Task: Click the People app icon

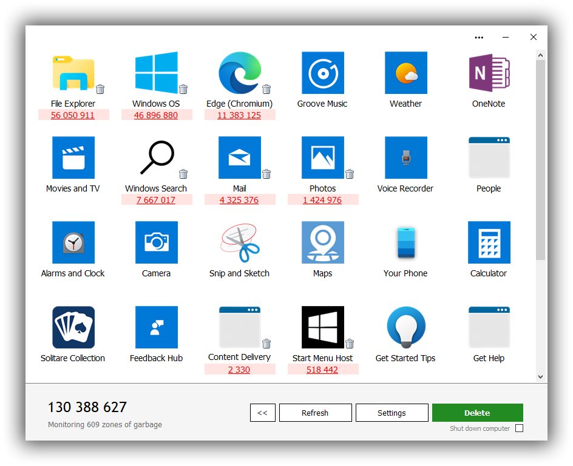Action: 489,158
